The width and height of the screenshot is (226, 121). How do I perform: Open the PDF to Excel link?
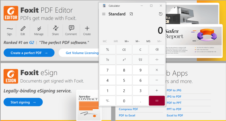(127, 115)
